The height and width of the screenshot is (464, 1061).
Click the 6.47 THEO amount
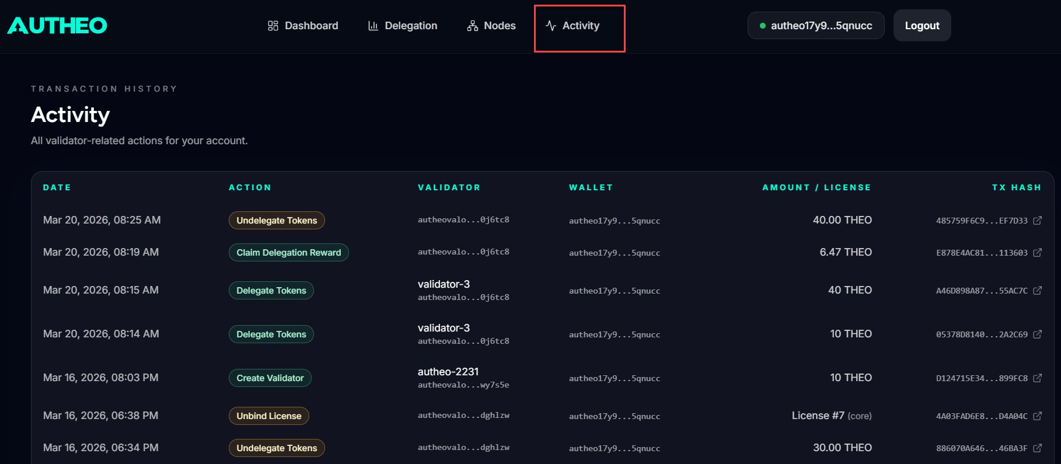pos(846,252)
